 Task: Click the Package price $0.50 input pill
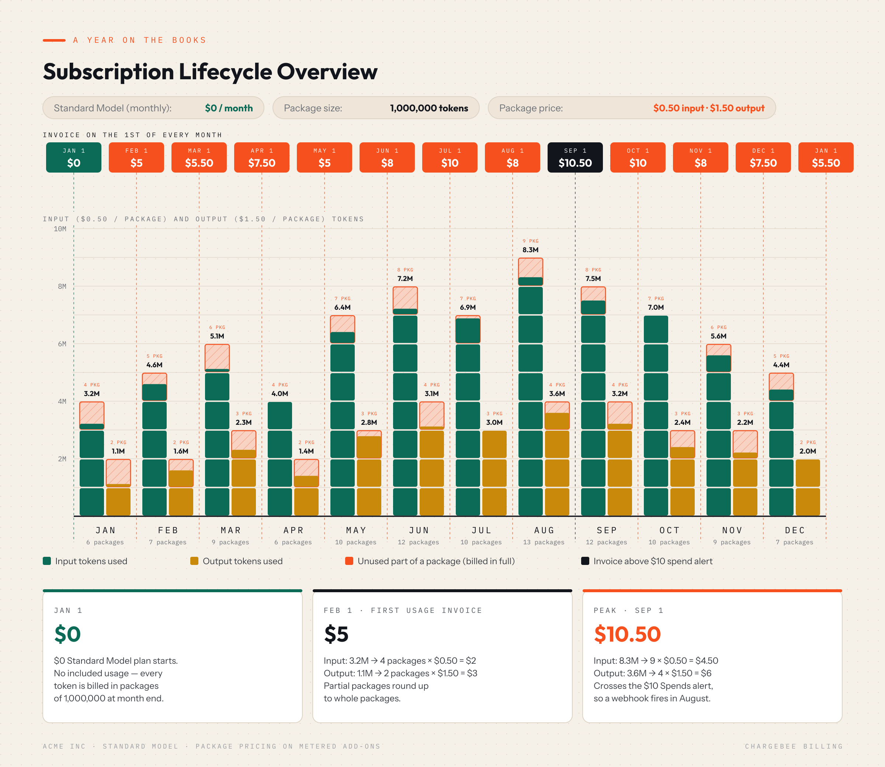632,108
